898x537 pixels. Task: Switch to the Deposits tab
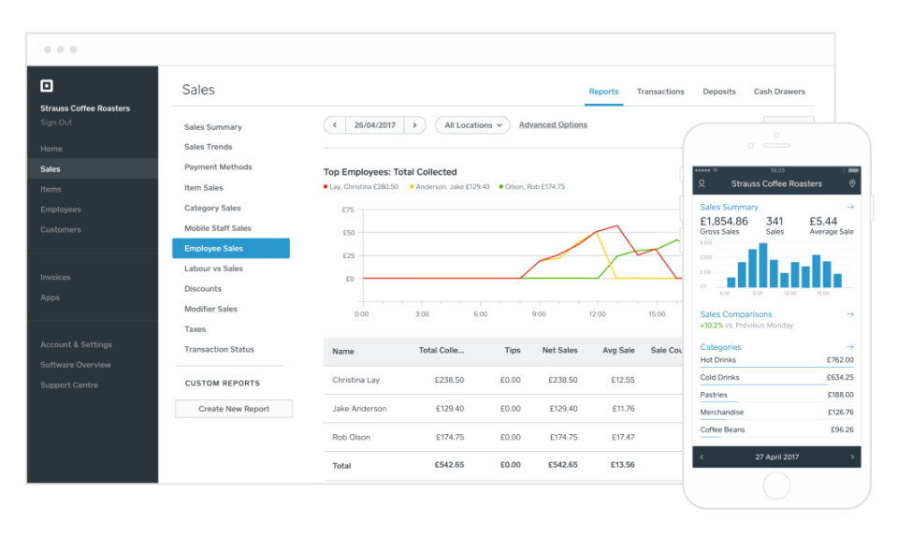719,92
